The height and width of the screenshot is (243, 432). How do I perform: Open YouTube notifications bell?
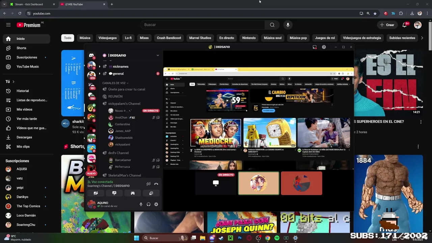(x=405, y=25)
